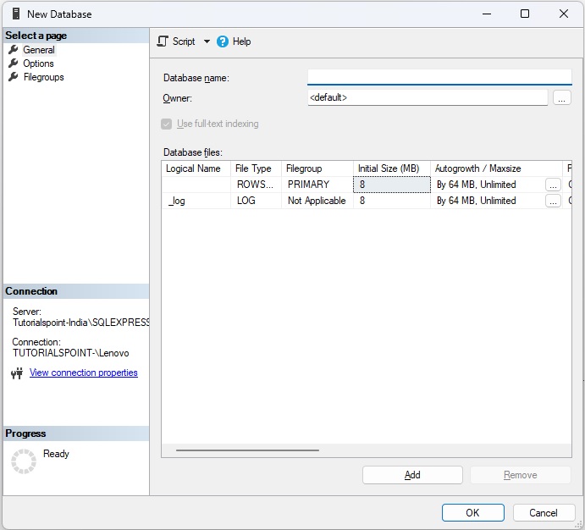Screen dimensions: 585x530
Task: Minimize the New Database window
Action: point(487,14)
